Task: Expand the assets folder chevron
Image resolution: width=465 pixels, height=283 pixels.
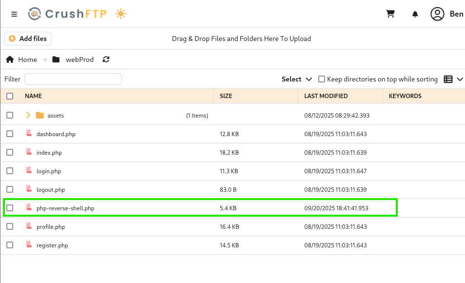Action: 28,115
